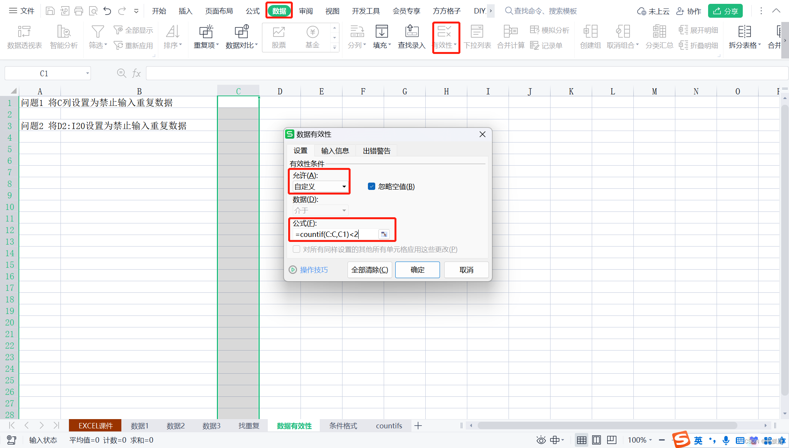This screenshot has height=448, width=789.
Task: Click the add new sheet plus icon
Action: [418, 426]
